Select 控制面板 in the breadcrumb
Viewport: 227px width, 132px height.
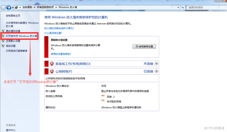click(x=27, y=7)
